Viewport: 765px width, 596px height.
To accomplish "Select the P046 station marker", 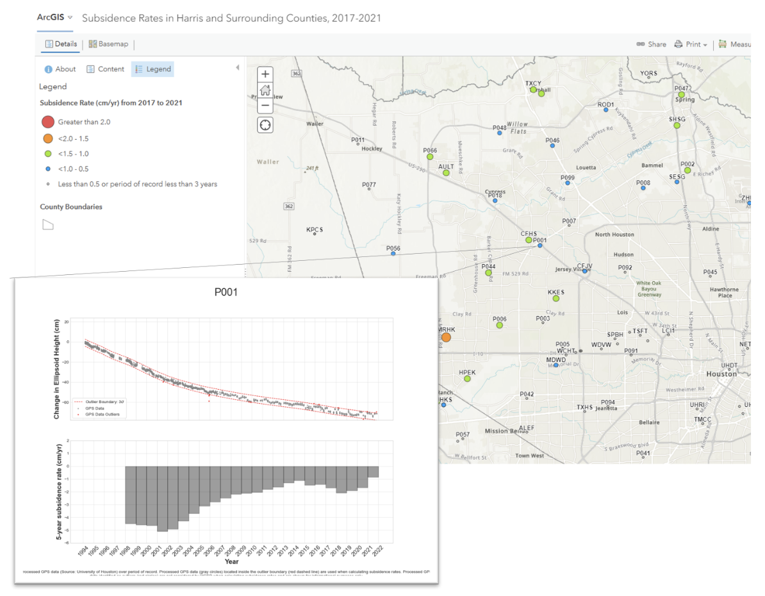I will tap(552, 145).
